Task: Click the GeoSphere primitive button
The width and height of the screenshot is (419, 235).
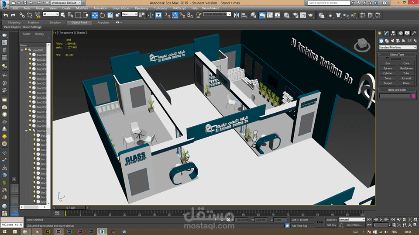Action: pyautogui.click(x=406, y=68)
